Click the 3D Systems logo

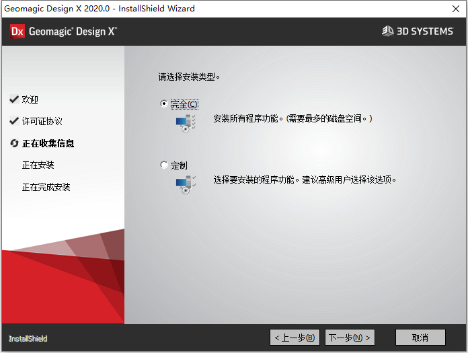pyautogui.click(x=418, y=31)
